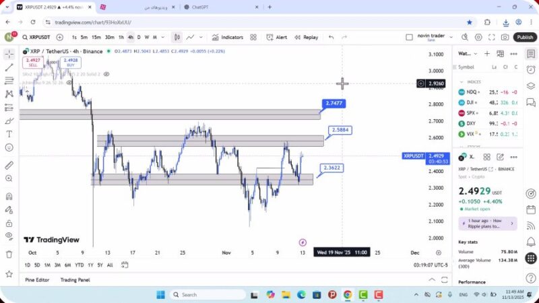Open the watchlist name dropdown
The width and height of the screenshot is (539, 303).
click(465, 54)
